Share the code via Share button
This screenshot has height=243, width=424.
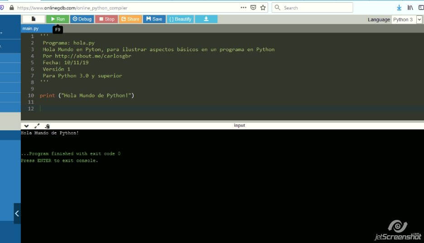(x=130, y=19)
